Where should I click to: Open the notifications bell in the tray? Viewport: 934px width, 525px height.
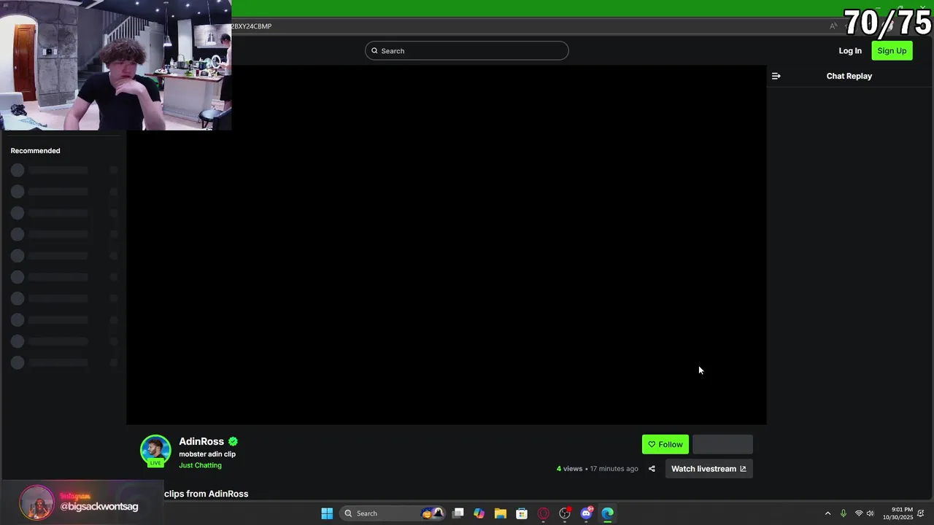(x=921, y=513)
